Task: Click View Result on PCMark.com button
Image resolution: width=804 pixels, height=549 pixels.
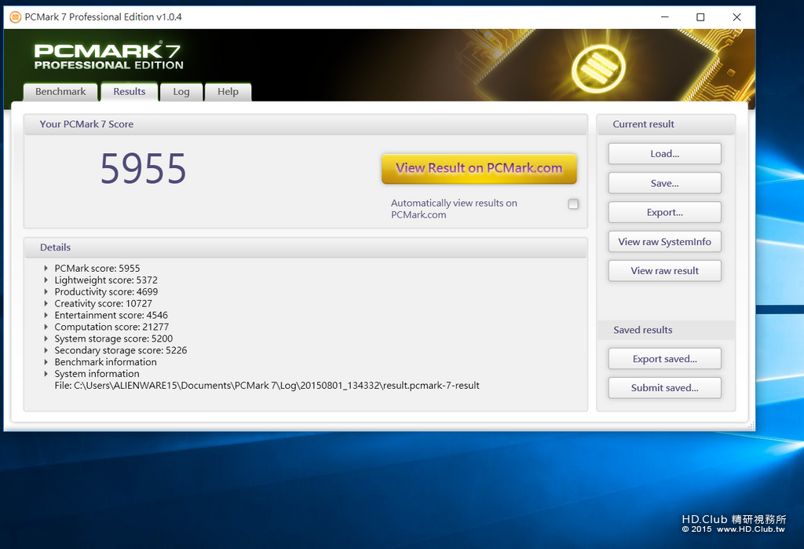Action: coord(479,168)
